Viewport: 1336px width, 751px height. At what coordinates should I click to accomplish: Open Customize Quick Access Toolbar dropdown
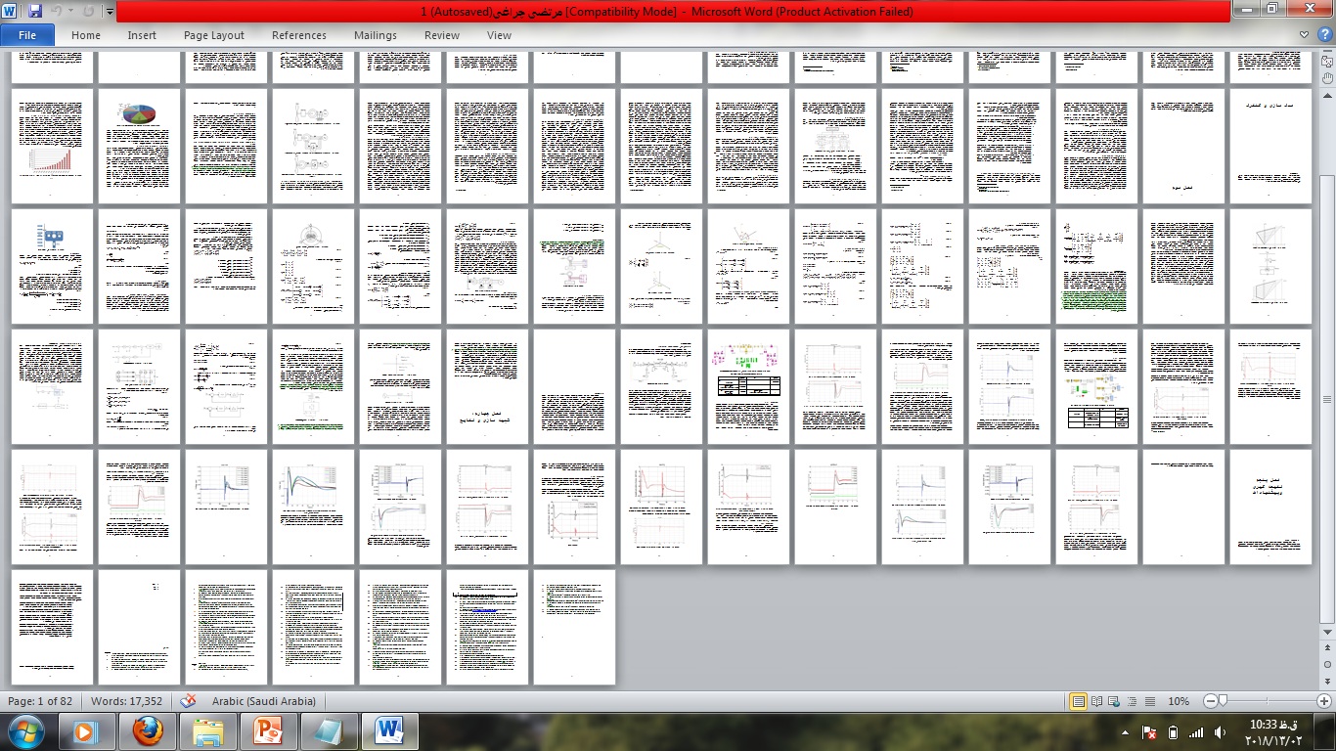click(x=110, y=13)
